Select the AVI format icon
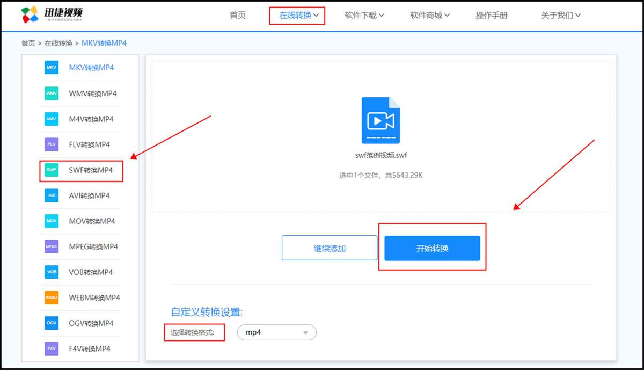 coord(52,195)
